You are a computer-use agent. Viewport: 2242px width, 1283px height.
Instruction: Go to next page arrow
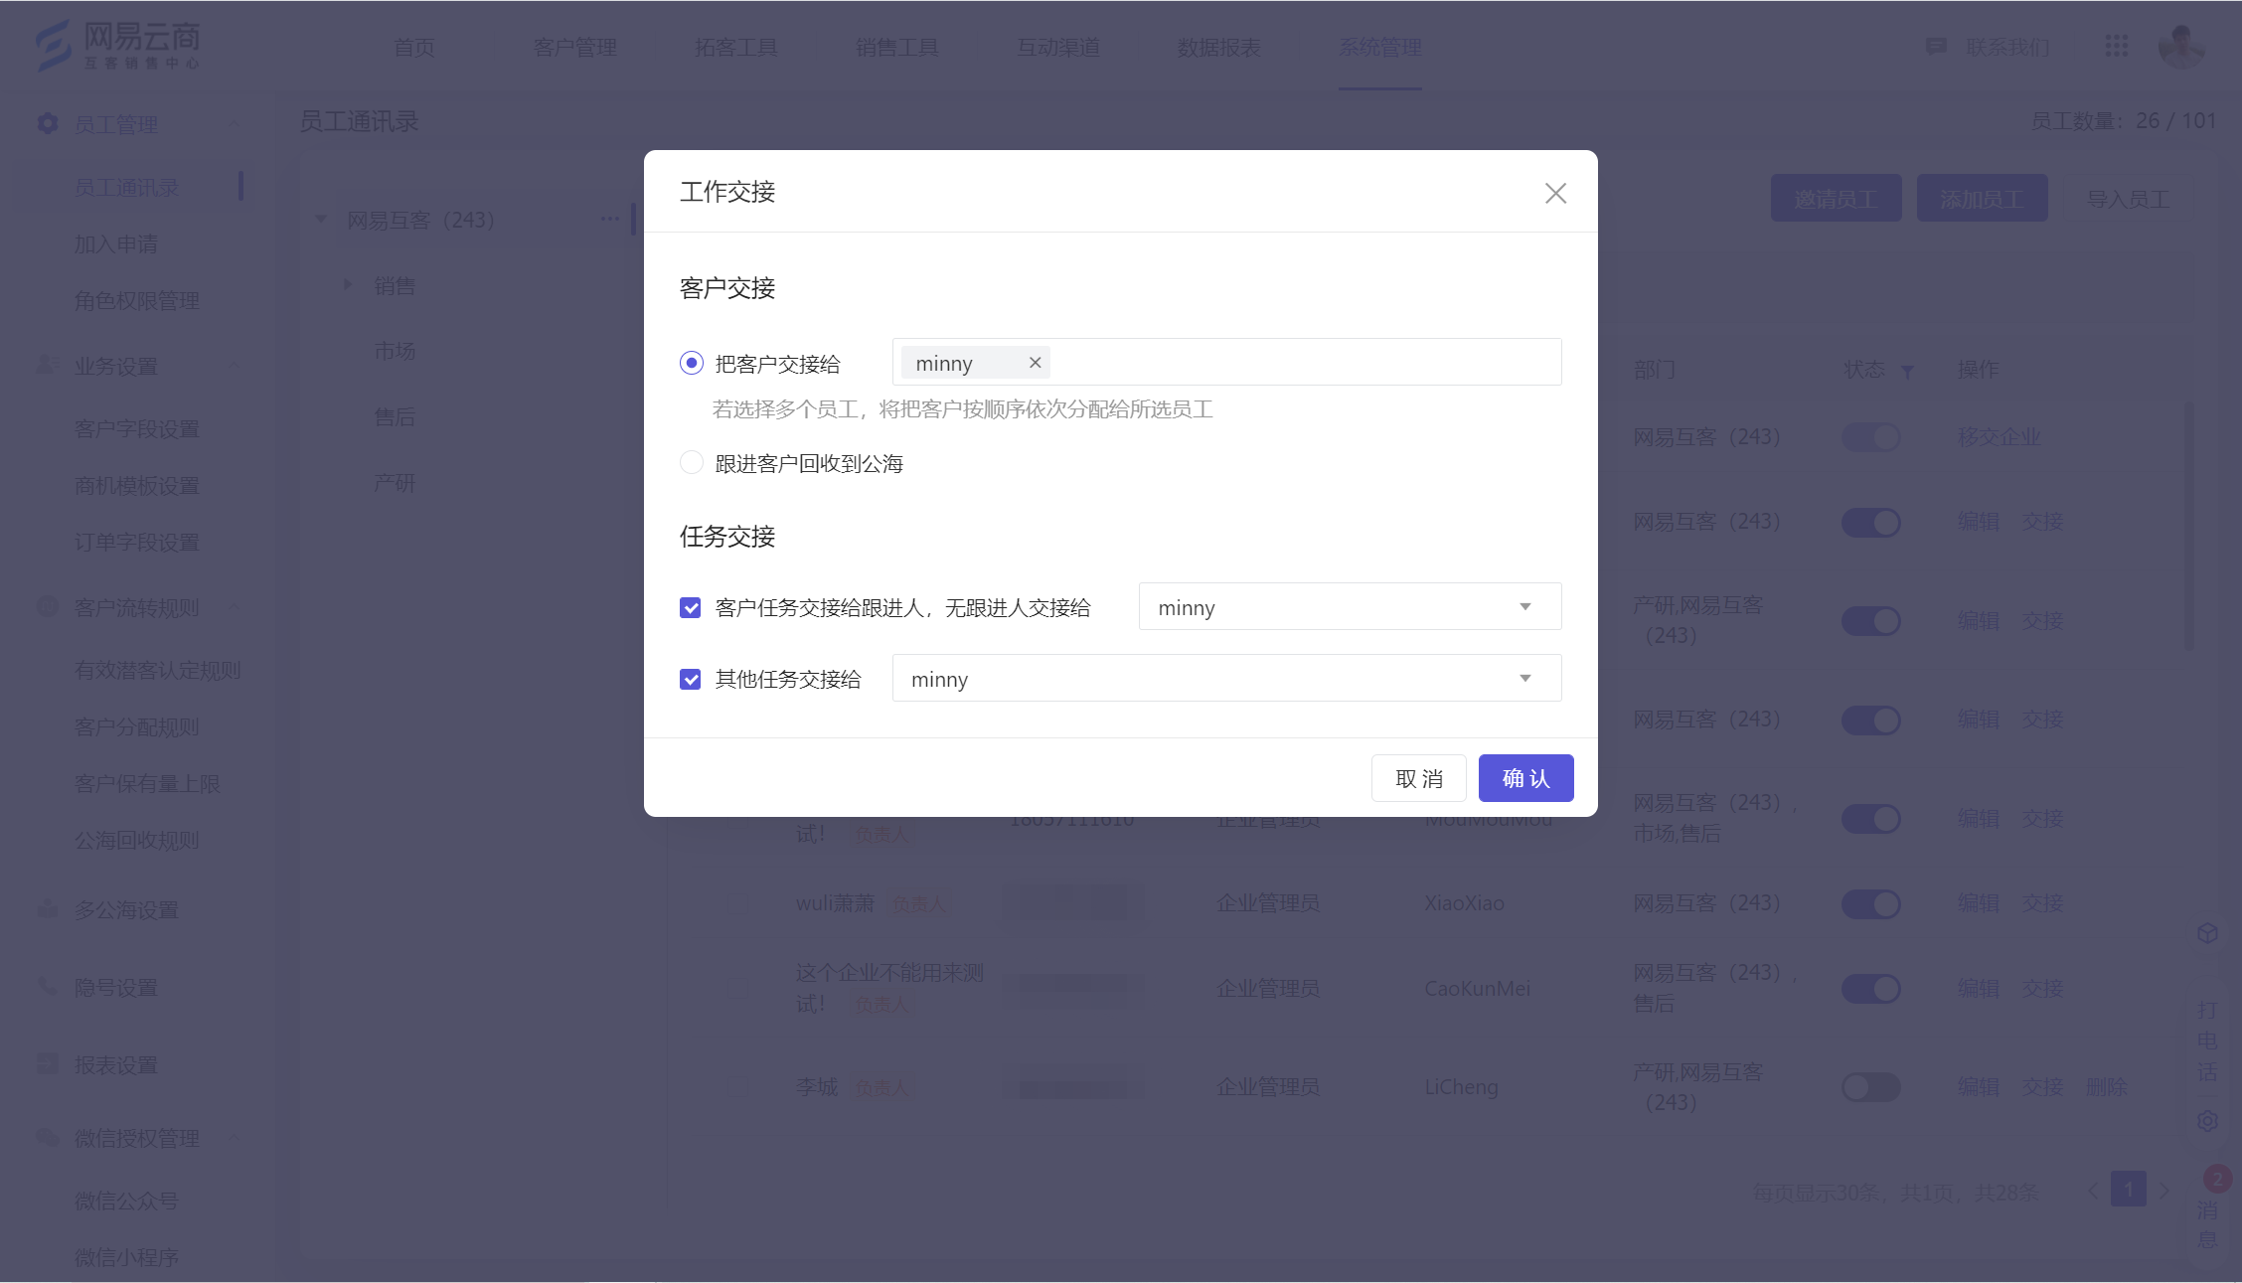click(2164, 1190)
